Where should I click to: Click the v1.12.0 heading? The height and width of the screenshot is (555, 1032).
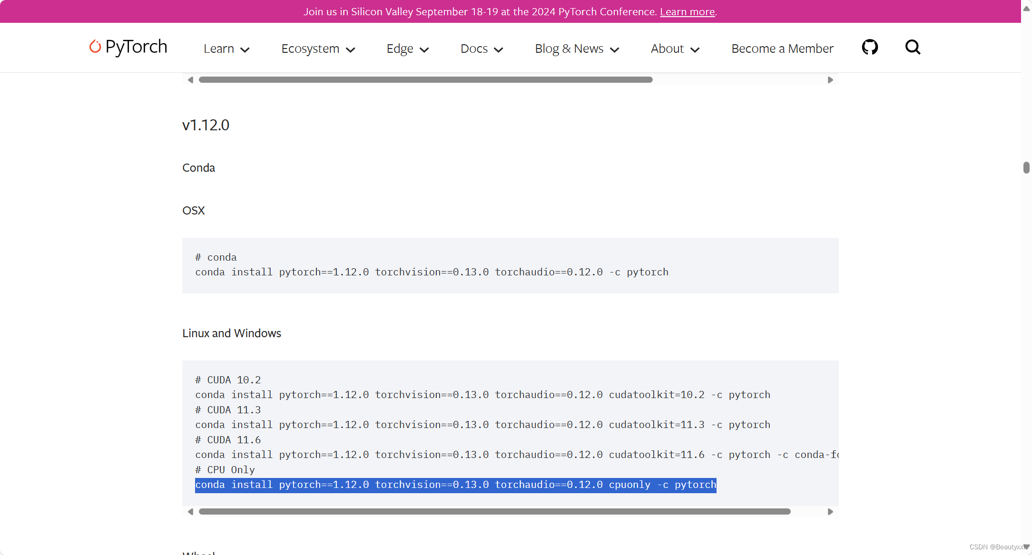coord(206,125)
